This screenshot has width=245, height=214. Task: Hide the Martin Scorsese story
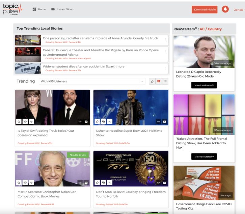point(25,182)
